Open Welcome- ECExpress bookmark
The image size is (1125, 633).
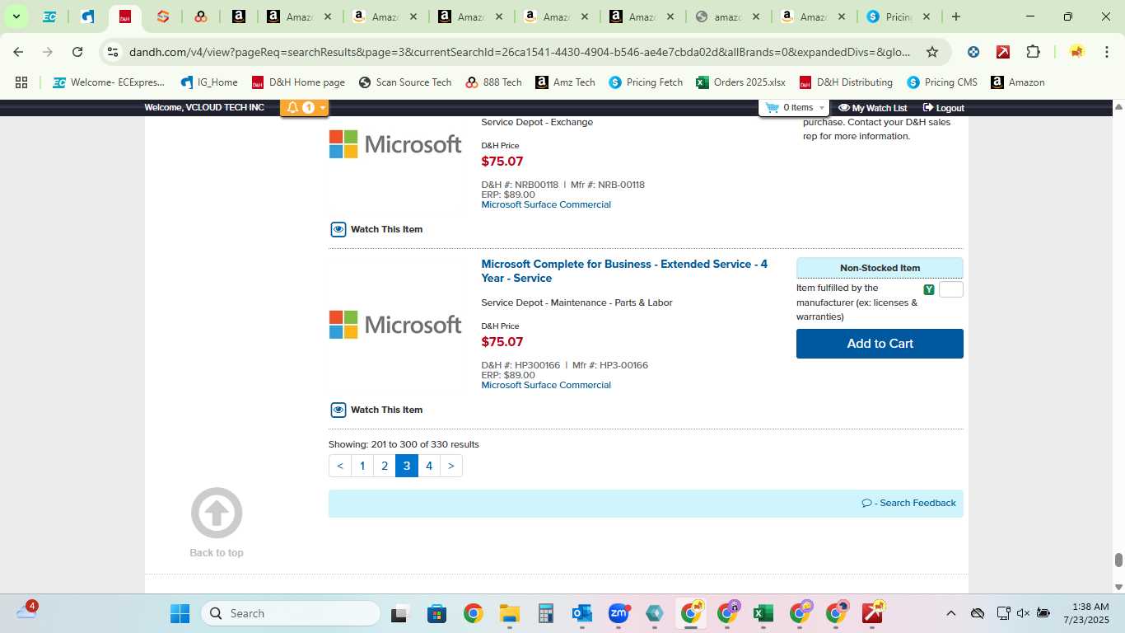[108, 82]
